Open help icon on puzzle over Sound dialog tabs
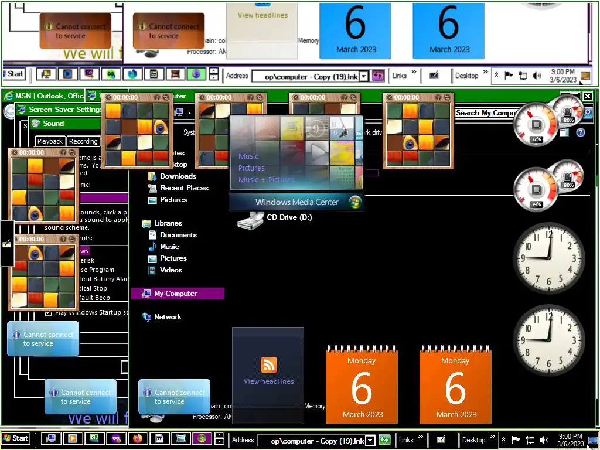600x450 pixels. pos(157,97)
